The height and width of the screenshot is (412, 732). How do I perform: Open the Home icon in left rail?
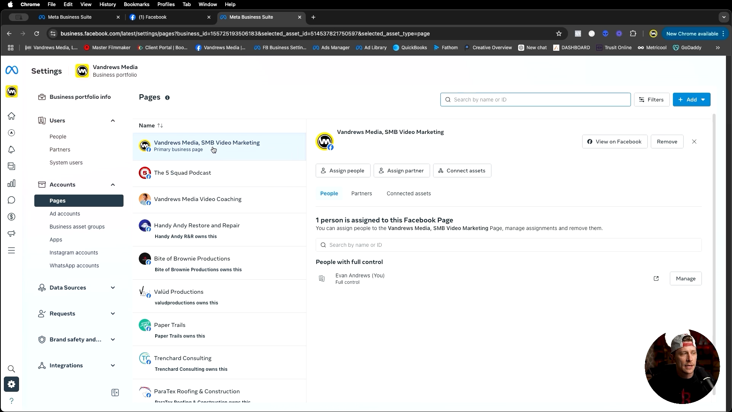[11, 116]
